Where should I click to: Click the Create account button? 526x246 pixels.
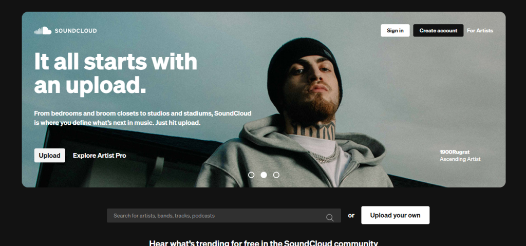438,30
